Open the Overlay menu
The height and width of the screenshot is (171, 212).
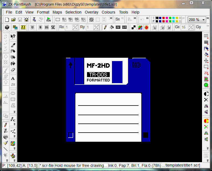coord(91,12)
